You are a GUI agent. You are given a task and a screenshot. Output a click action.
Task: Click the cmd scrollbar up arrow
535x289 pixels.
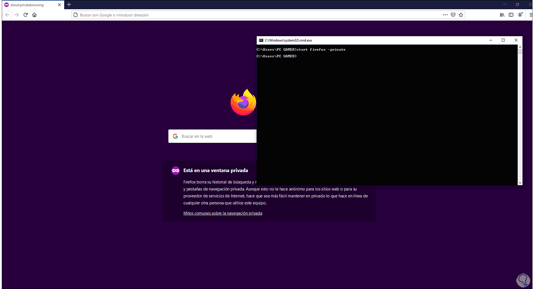[x=520, y=47]
